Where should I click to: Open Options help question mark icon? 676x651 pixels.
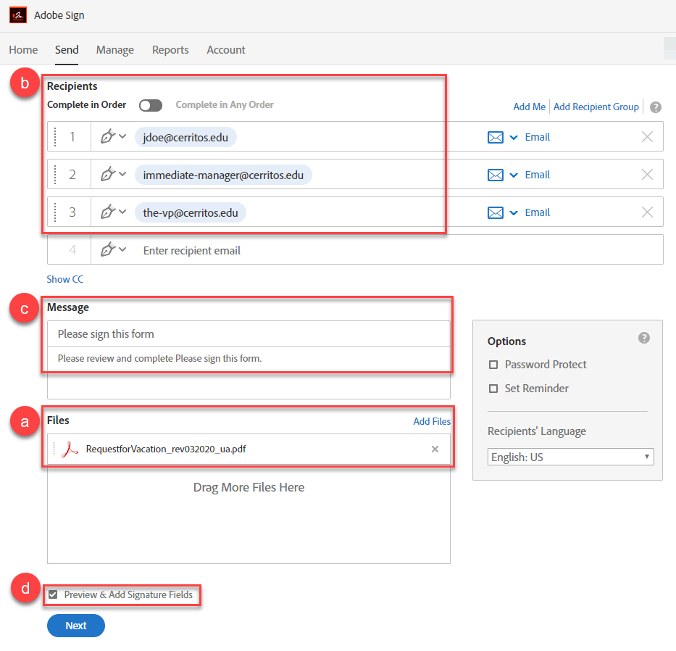644,338
